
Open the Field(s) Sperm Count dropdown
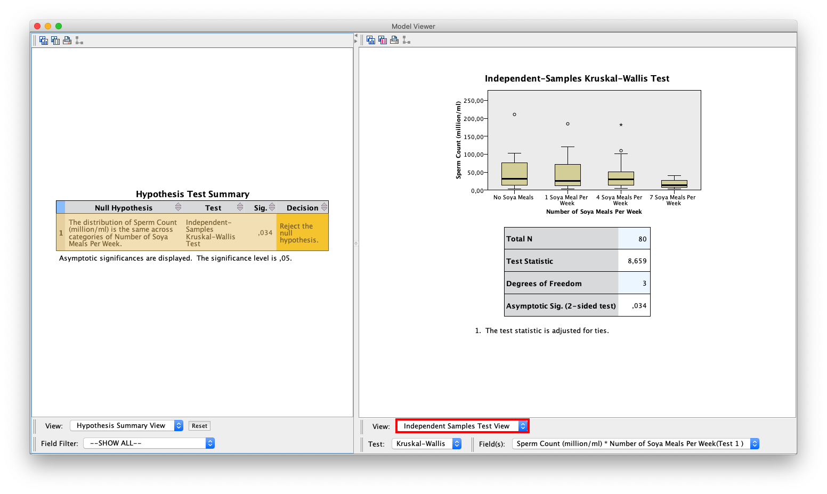point(636,444)
